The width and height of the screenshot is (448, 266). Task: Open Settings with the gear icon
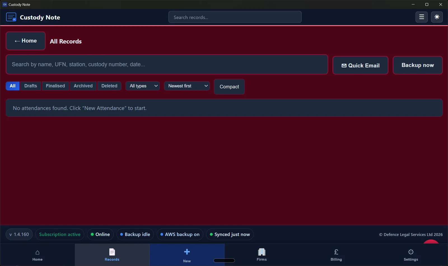click(x=410, y=252)
